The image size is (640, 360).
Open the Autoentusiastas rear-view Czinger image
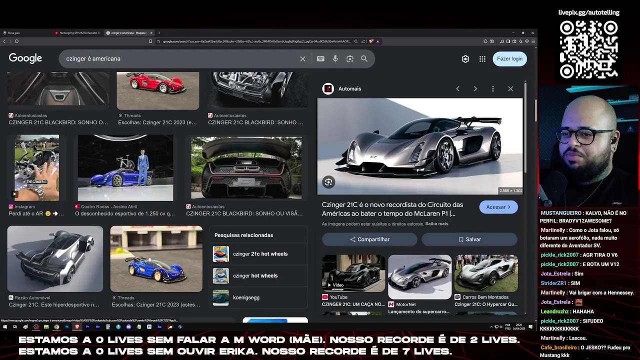click(246, 168)
